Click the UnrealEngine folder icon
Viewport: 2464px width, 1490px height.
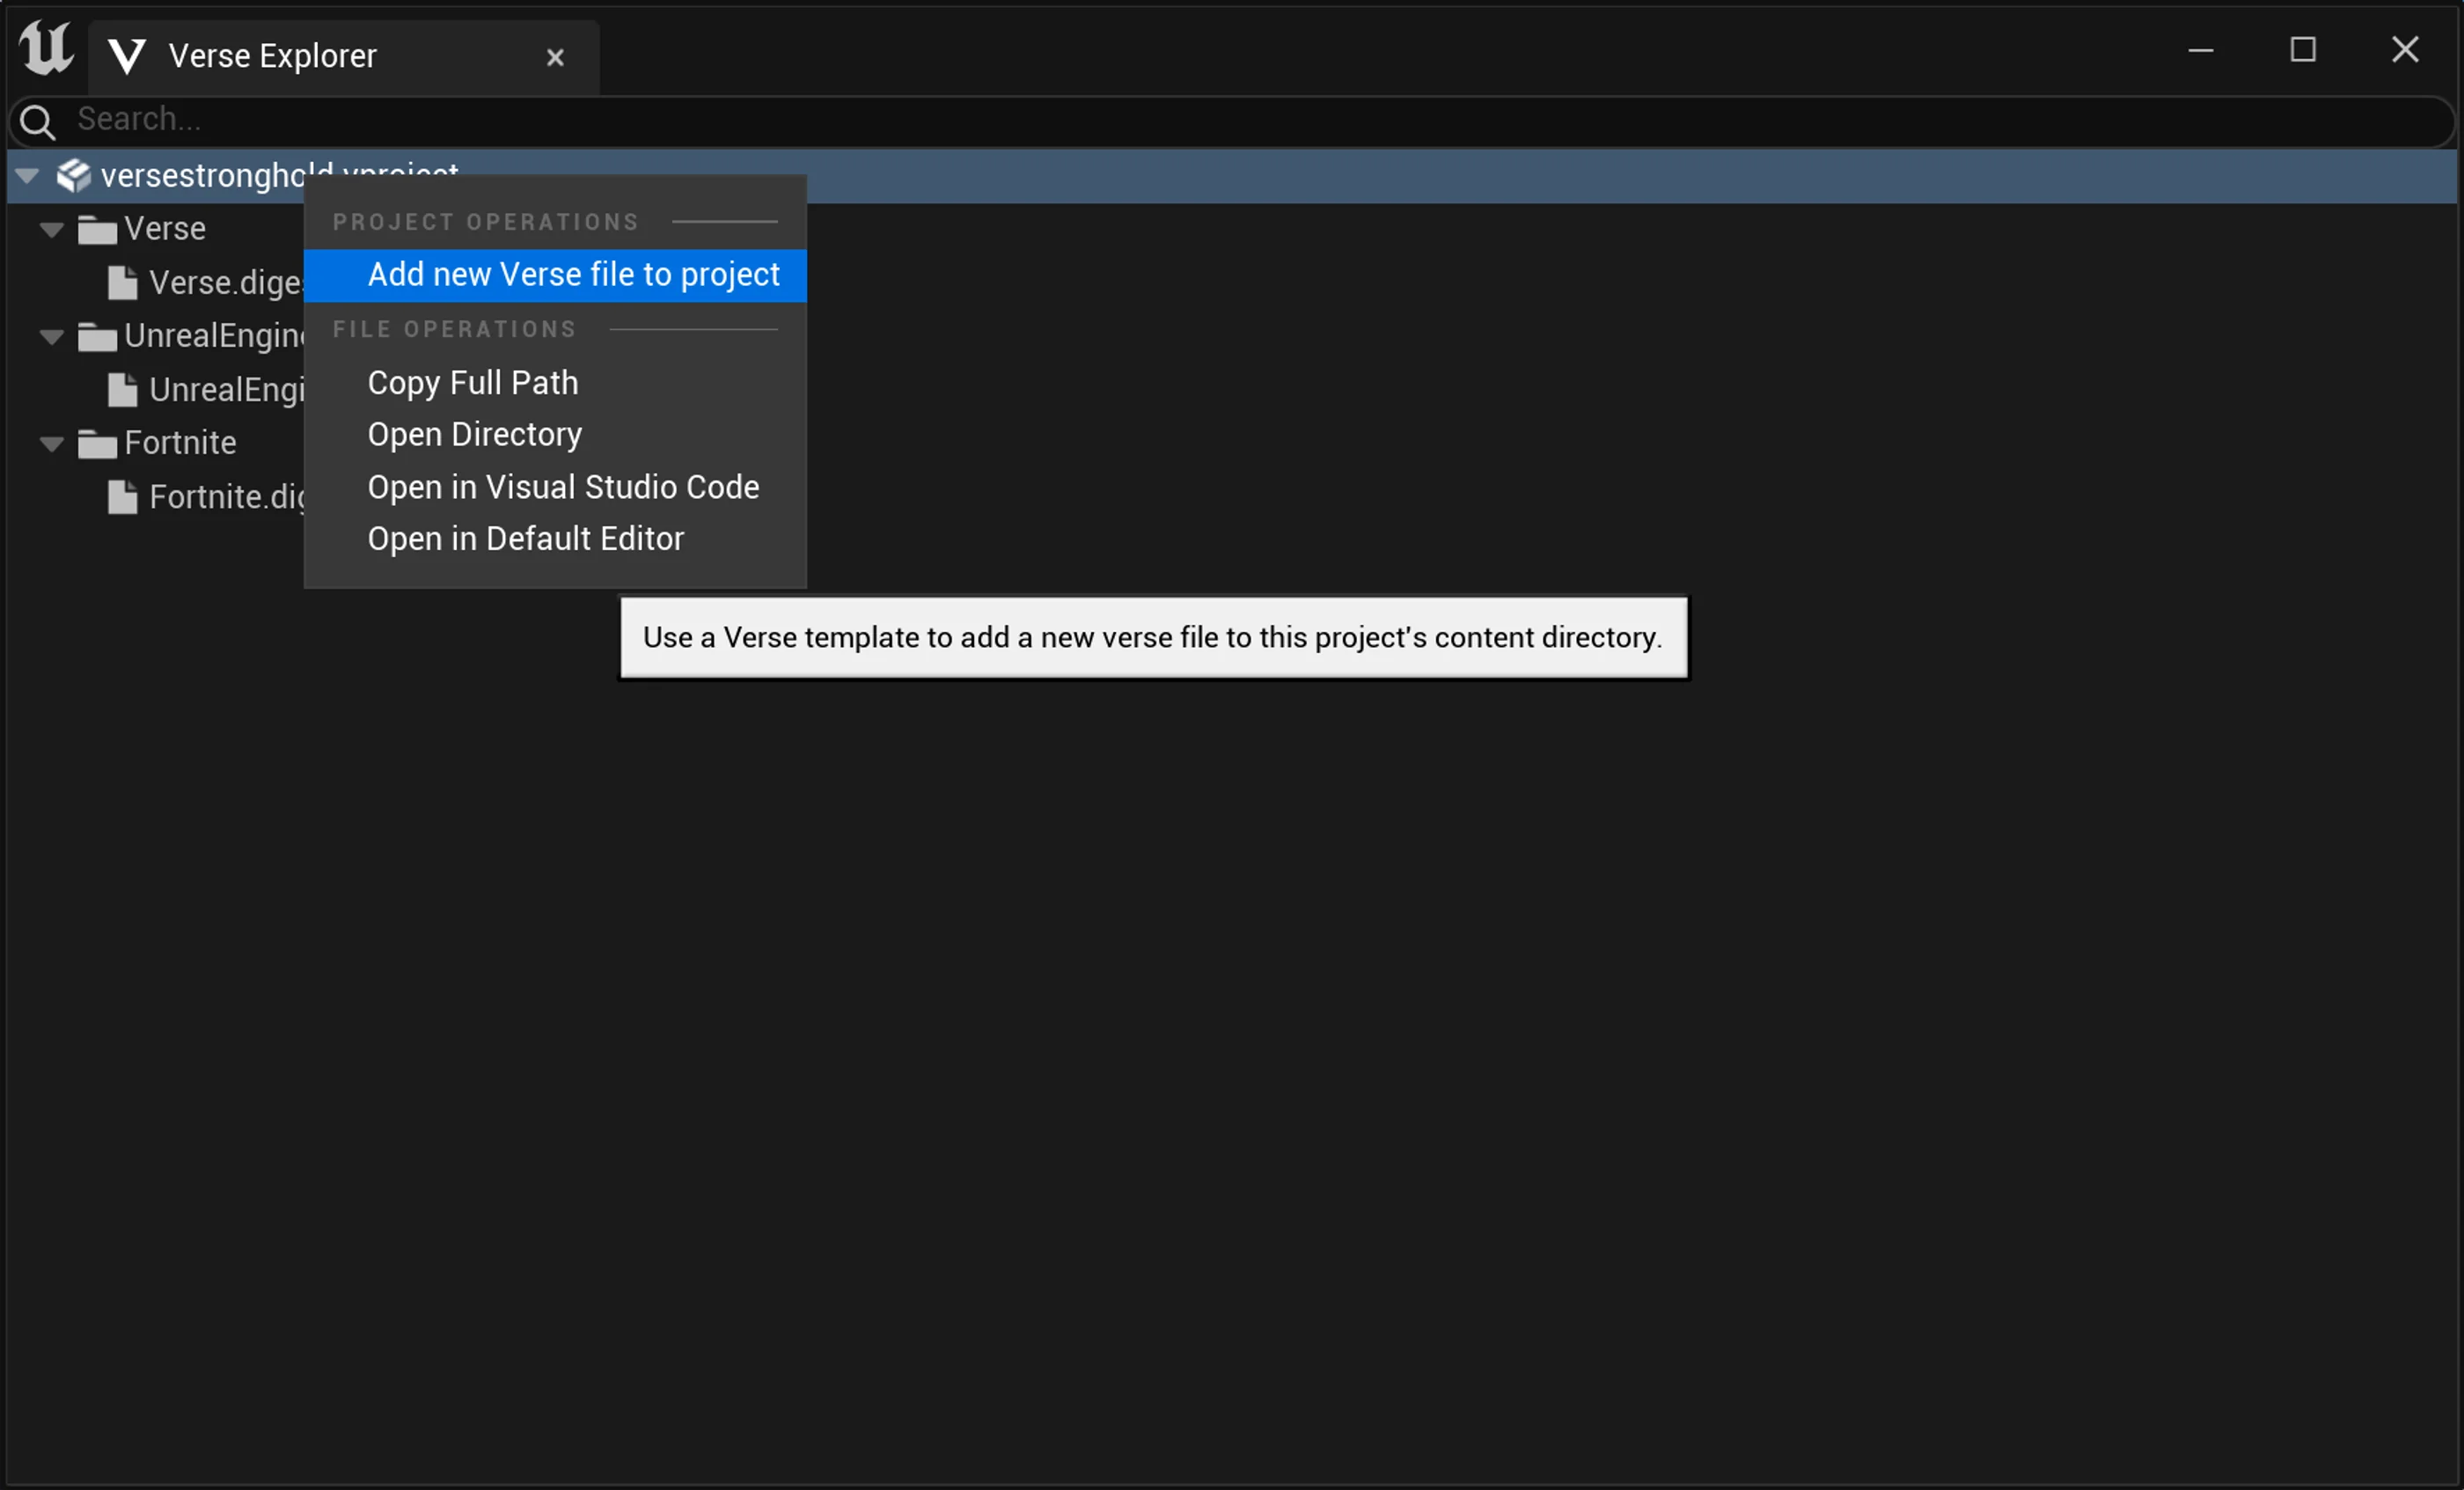[x=97, y=337]
